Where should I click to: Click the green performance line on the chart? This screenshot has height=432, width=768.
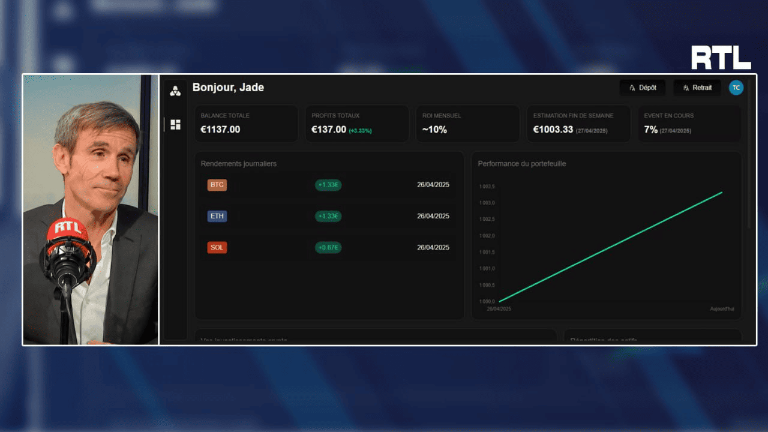point(610,247)
